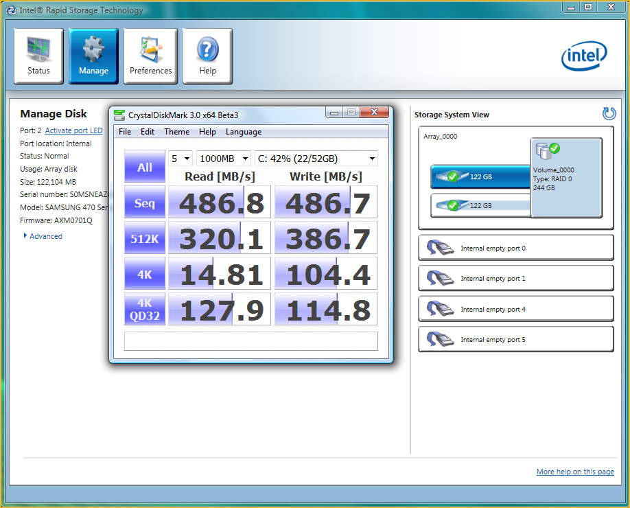Expand the Advanced disk details
The height and width of the screenshot is (508, 630).
click(x=43, y=236)
